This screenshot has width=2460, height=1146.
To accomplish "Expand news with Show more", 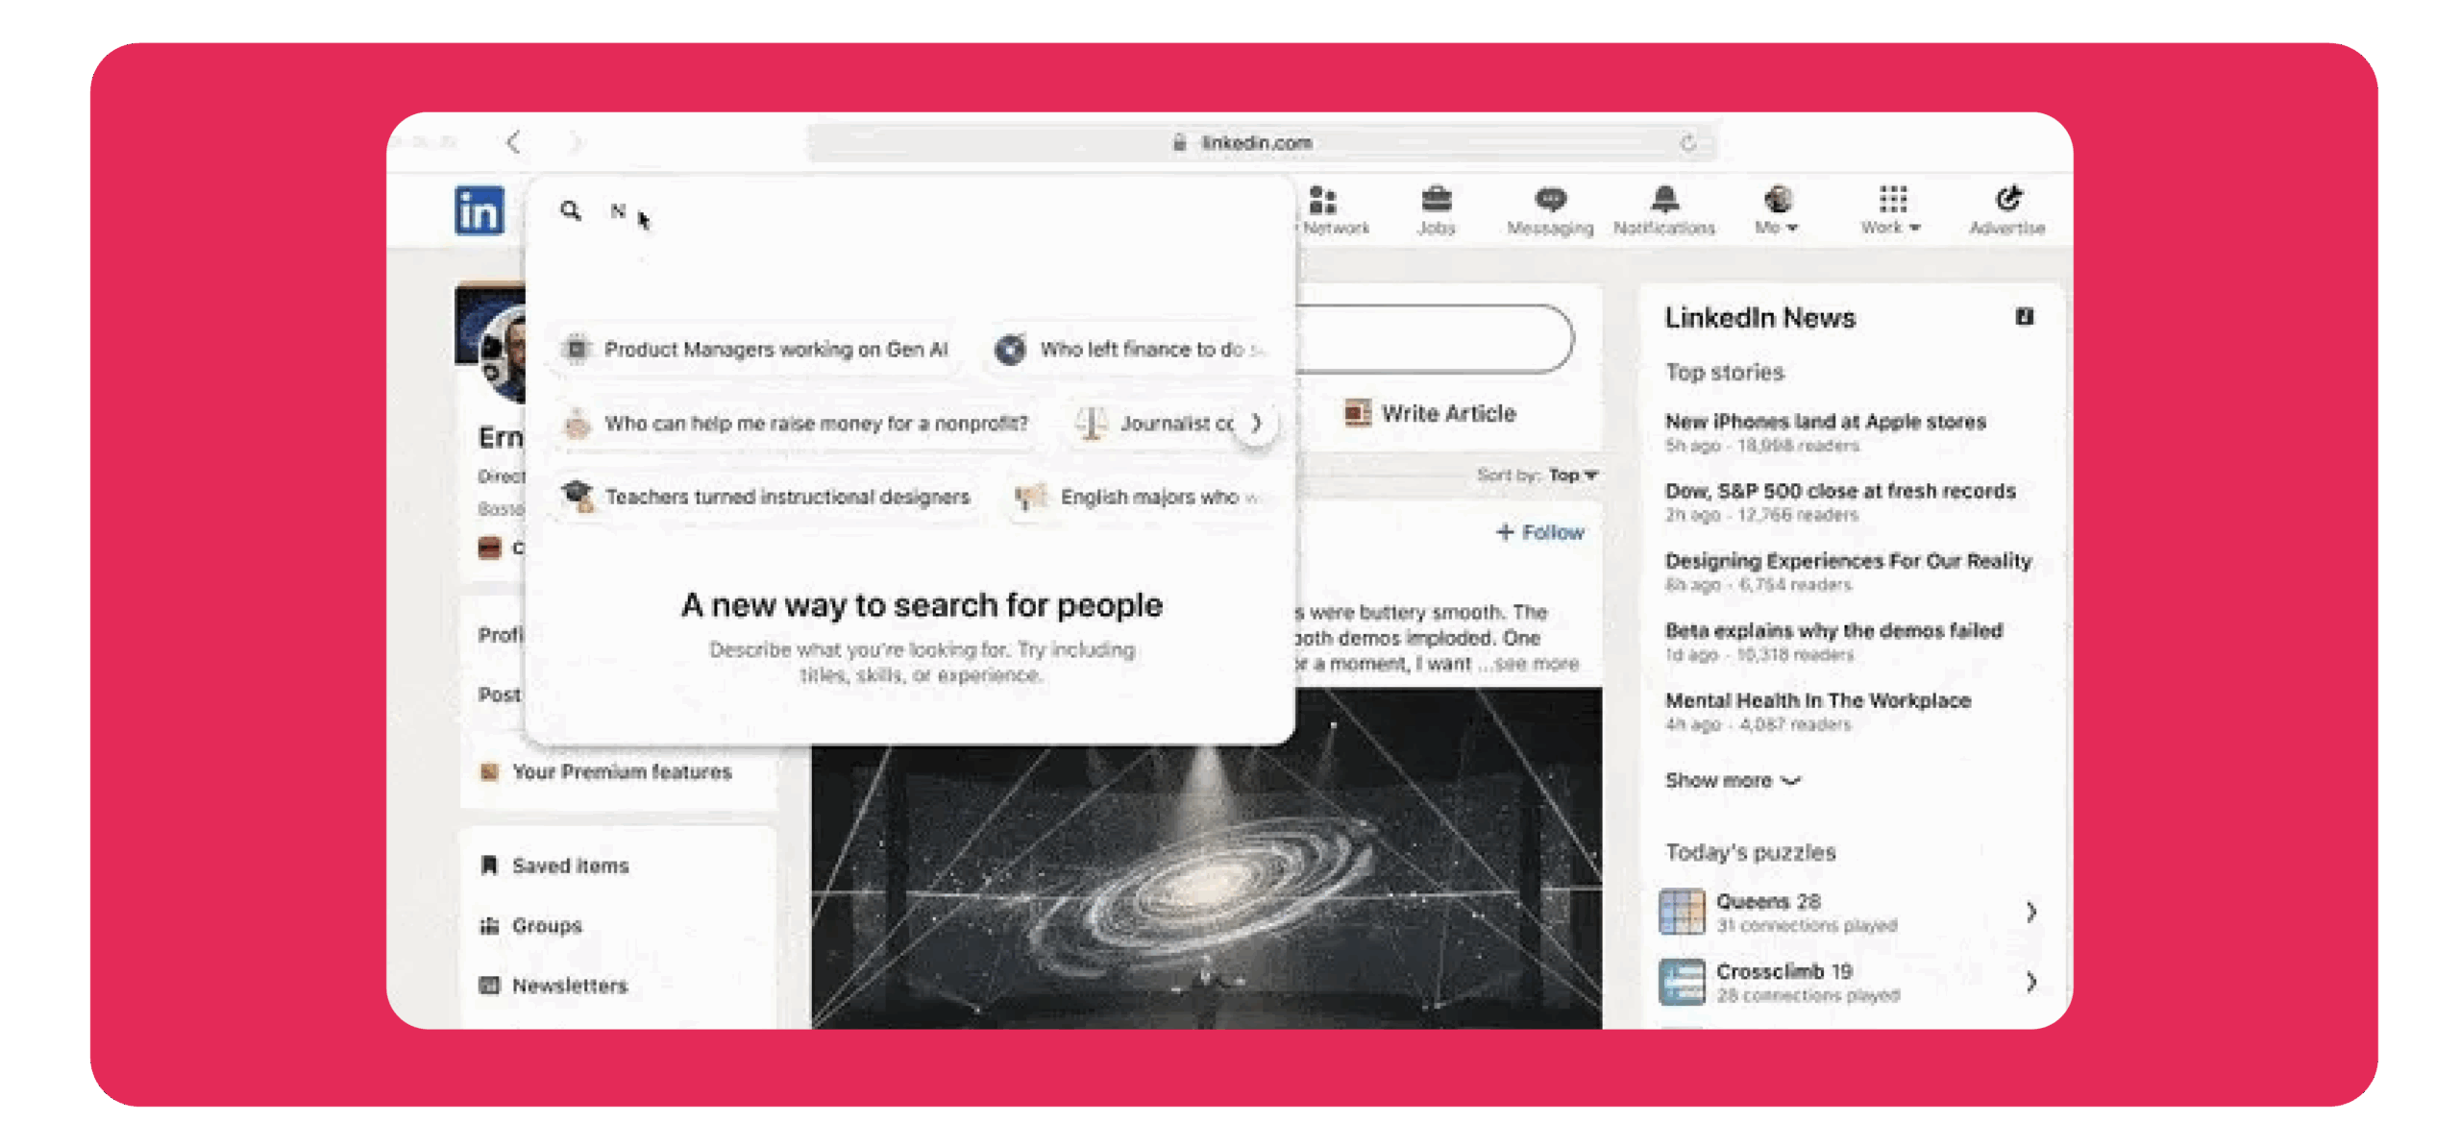I will [x=1732, y=780].
